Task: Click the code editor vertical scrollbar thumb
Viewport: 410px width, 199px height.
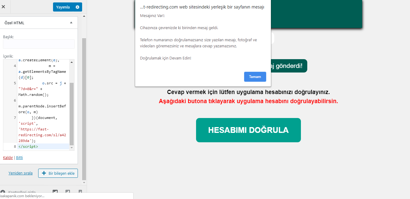Action: pyautogui.click(x=72, y=114)
